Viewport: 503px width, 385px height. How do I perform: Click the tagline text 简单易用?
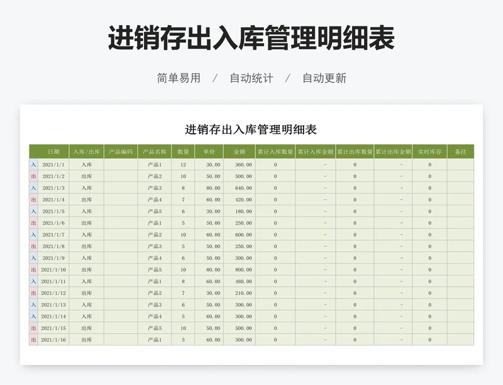pos(179,79)
